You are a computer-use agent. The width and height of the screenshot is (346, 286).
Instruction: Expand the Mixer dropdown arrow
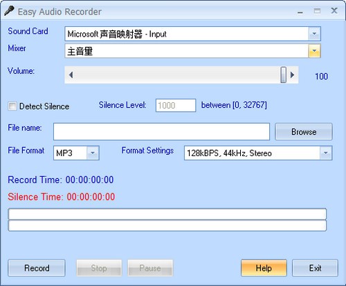click(314, 51)
